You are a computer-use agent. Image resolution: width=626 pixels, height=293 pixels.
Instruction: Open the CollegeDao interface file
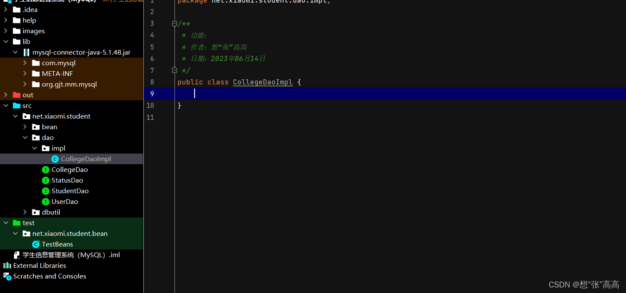pyautogui.click(x=70, y=169)
